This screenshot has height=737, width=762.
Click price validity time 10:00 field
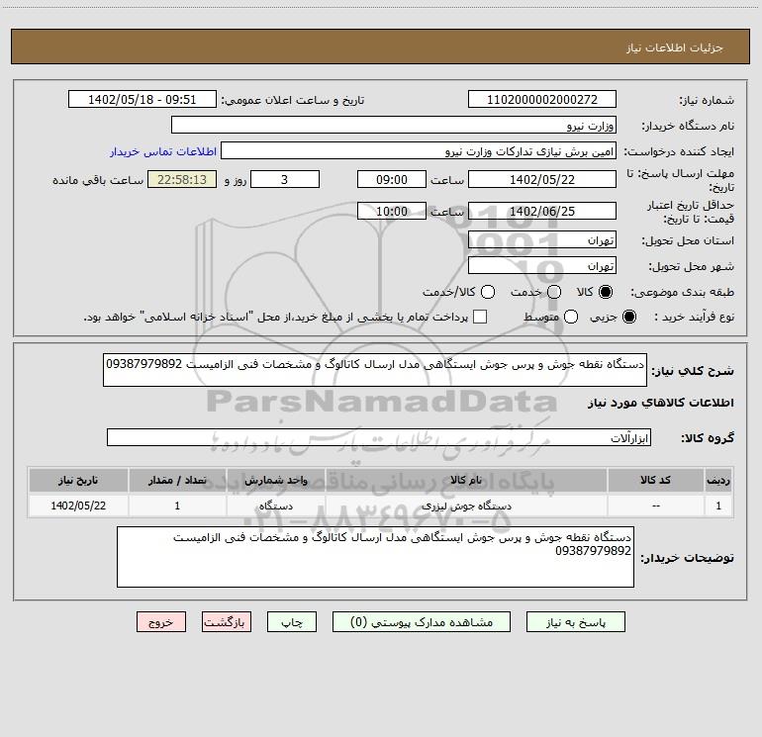tap(392, 211)
